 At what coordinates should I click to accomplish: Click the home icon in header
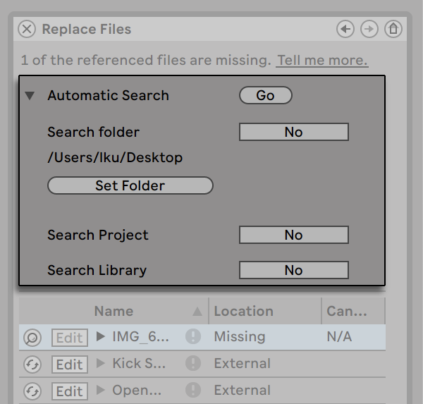pos(393,29)
